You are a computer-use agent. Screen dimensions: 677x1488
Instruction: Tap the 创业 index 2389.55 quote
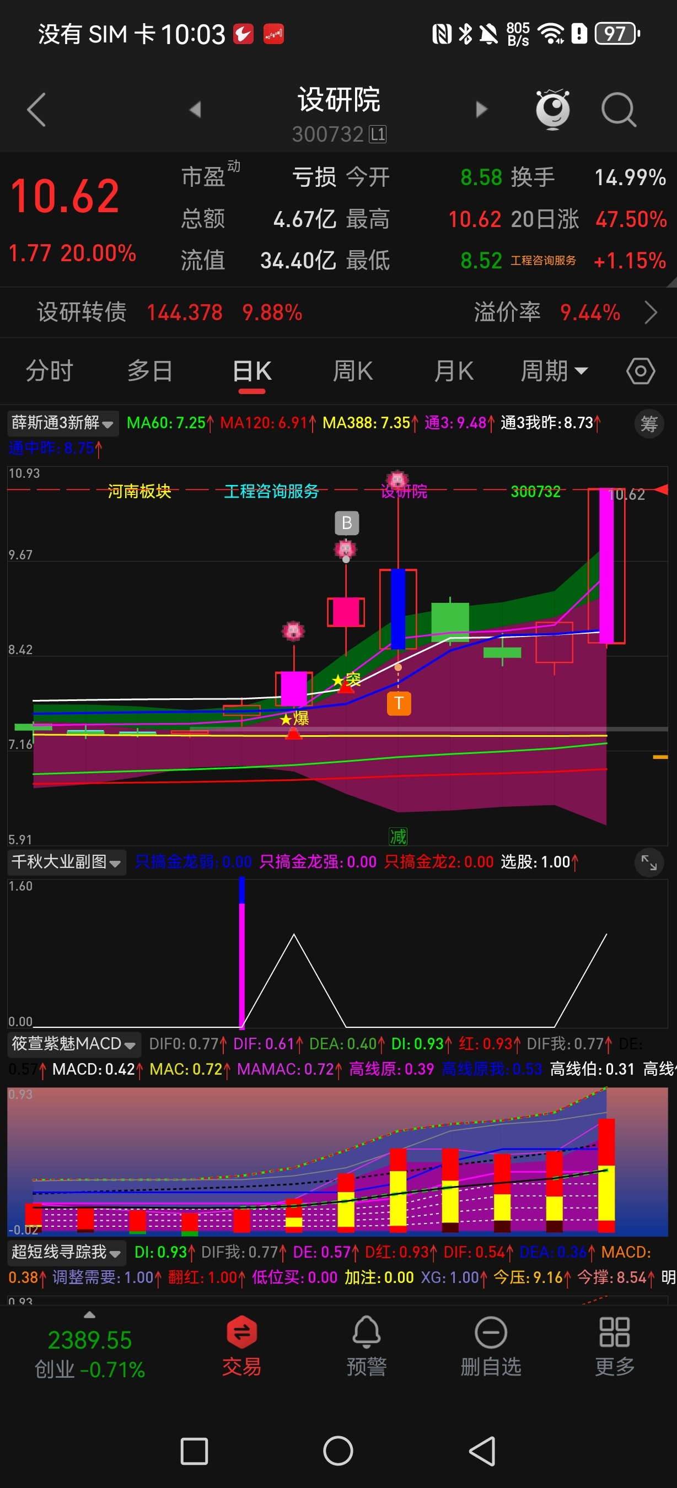89,1355
